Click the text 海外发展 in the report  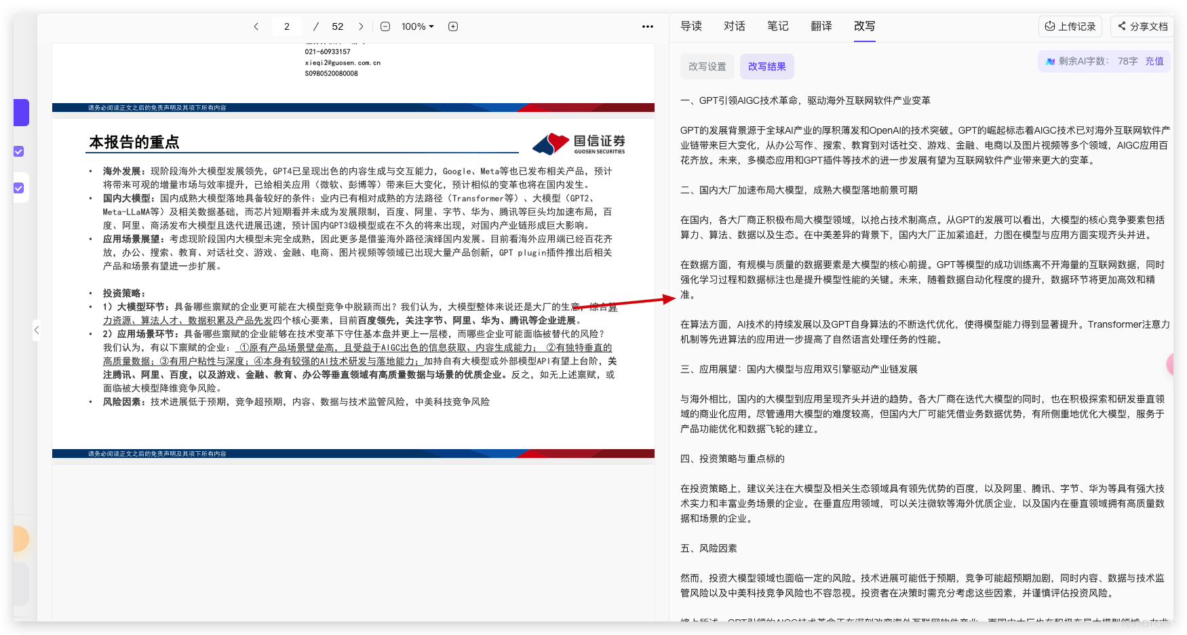[121, 171]
